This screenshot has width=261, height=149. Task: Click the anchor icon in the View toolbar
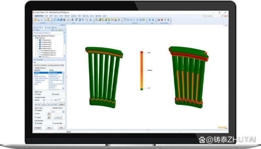click(91, 20)
